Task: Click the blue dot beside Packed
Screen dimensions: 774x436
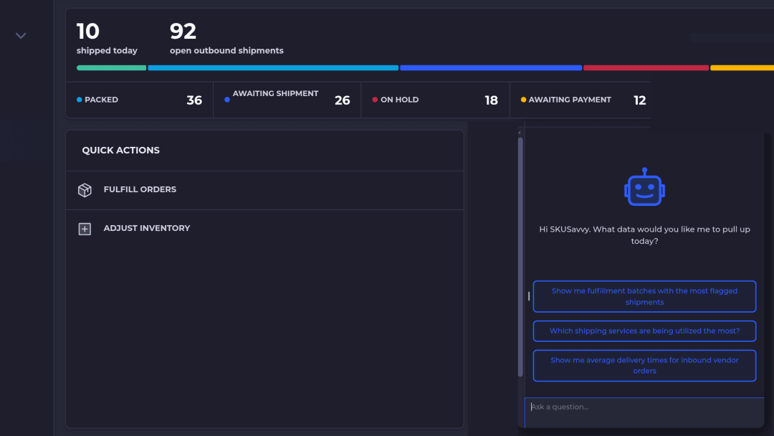Action: coord(79,100)
